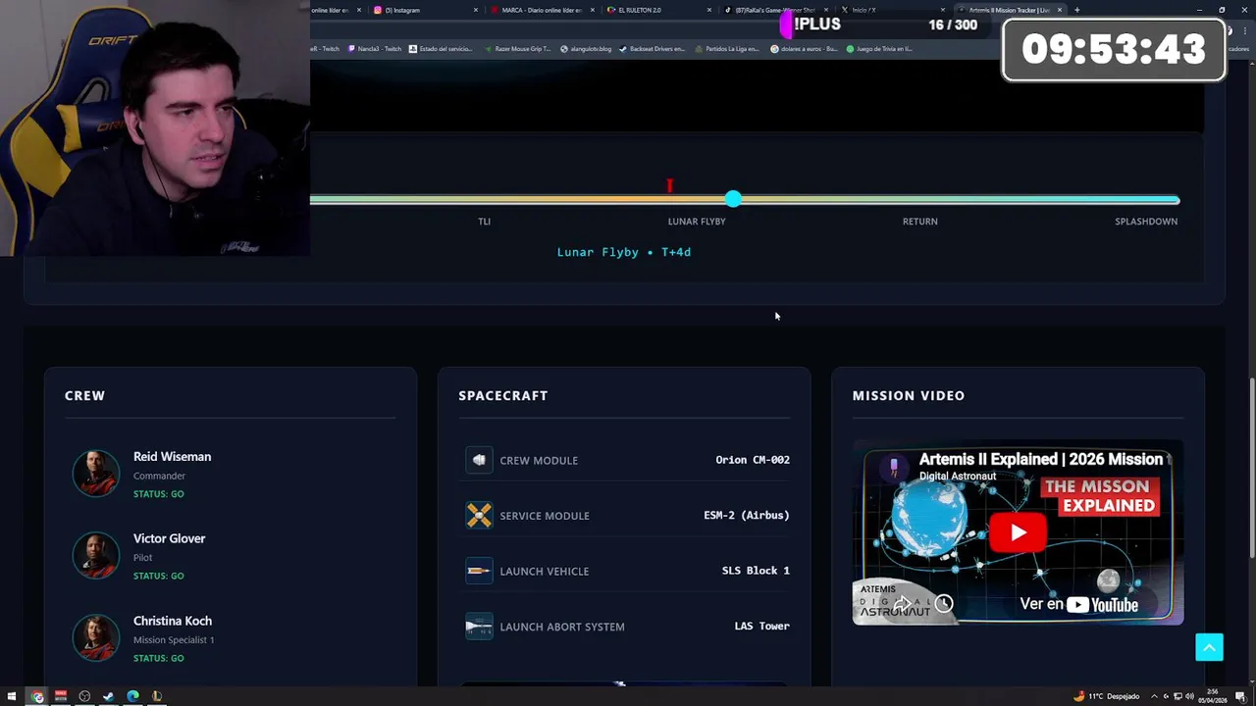Click Victor Glover's portrait
This screenshot has width=1256, height=706.
[96, 556]
